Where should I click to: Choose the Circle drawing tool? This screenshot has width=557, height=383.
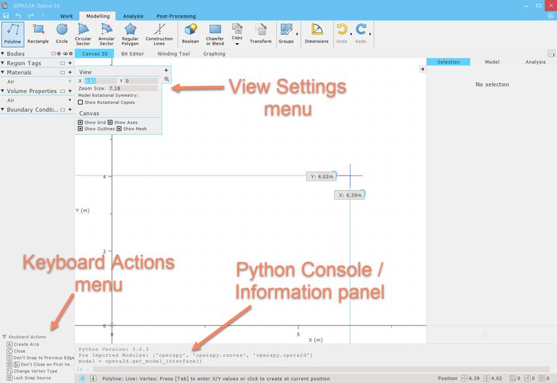pos(62,35)
